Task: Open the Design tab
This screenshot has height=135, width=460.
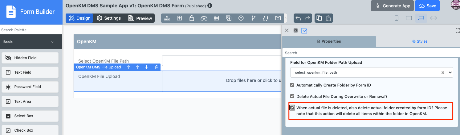Action: click(79, 18)
